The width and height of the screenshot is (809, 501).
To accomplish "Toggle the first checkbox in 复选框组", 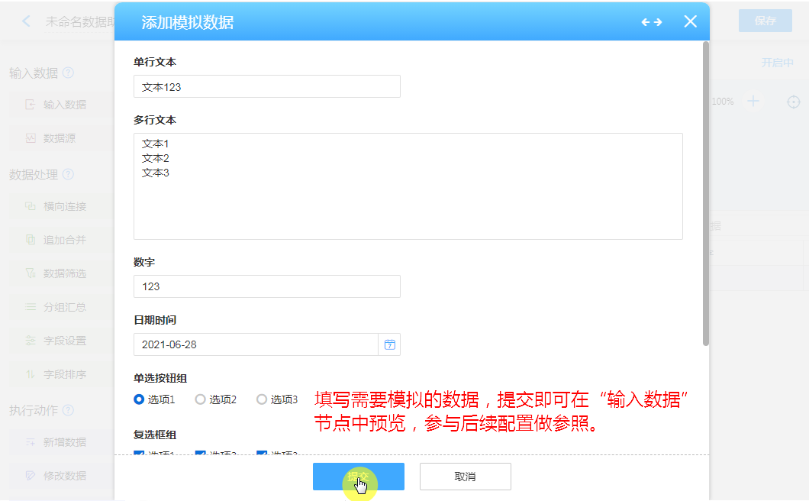I will 139,454.
